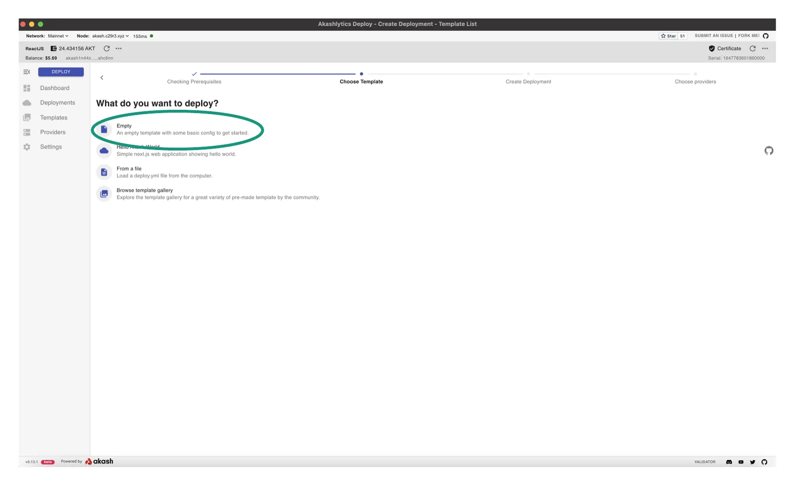
Task: Refresh the certificate status
Action: coord(752,49)
